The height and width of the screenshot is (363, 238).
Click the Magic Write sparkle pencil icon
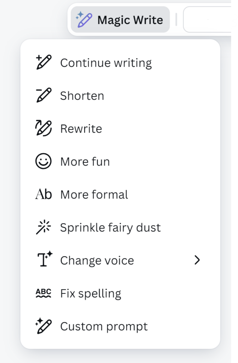84,19
